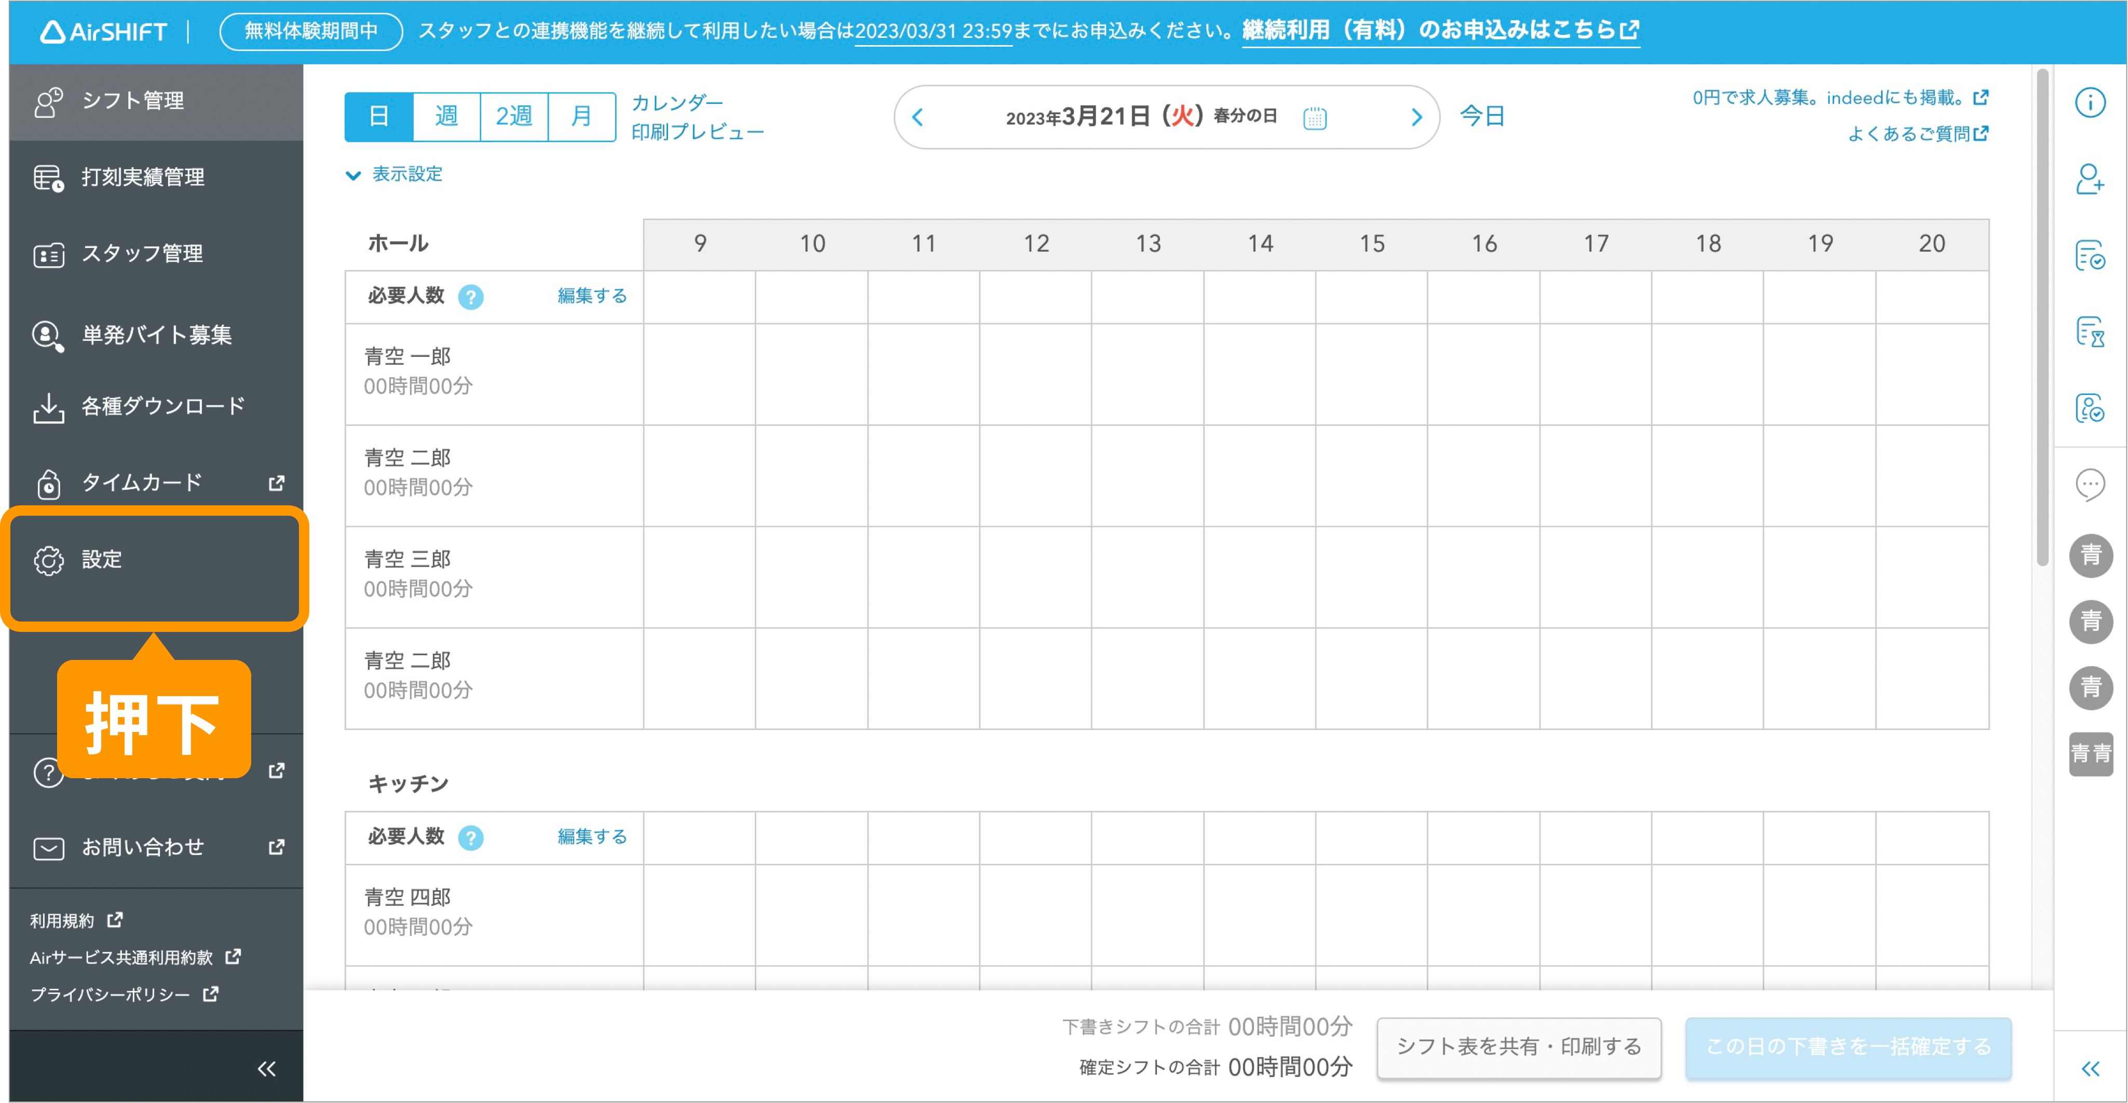This screenshot has width=2128, height=1103.
Task: Click the 今日 calendar date picker icon
Action: (1315, 117)
